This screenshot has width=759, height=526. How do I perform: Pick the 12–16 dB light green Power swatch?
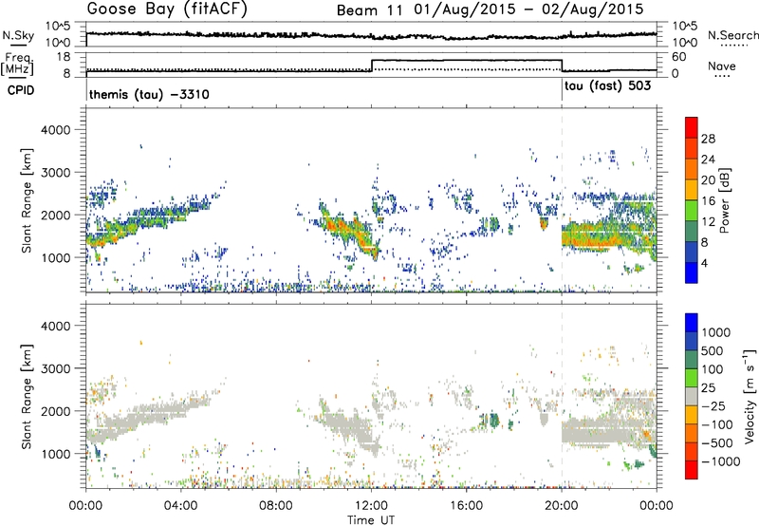click(x=692, y=210)
